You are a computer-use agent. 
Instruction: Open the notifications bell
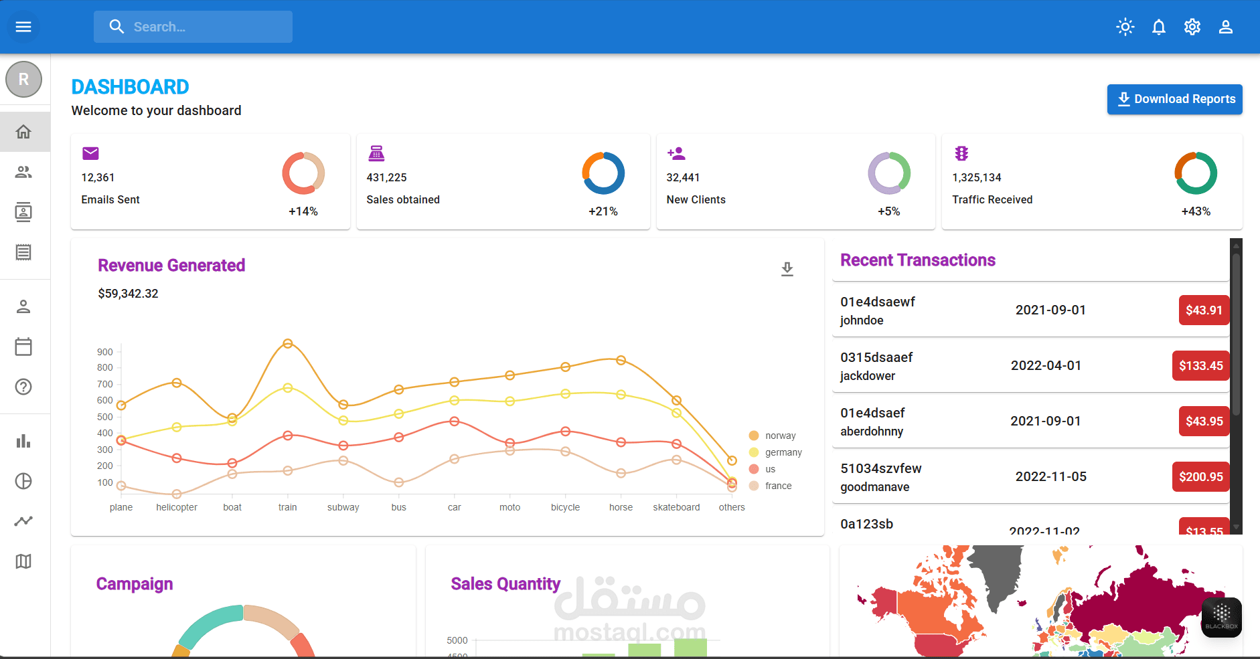point(1159,27)
